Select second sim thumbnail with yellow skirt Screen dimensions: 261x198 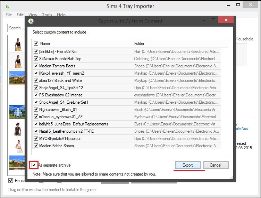click(18, 62)
